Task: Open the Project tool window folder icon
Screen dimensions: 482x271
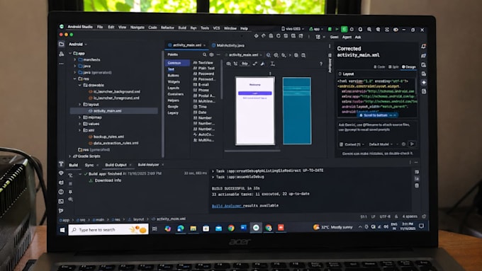Action: 62,44
